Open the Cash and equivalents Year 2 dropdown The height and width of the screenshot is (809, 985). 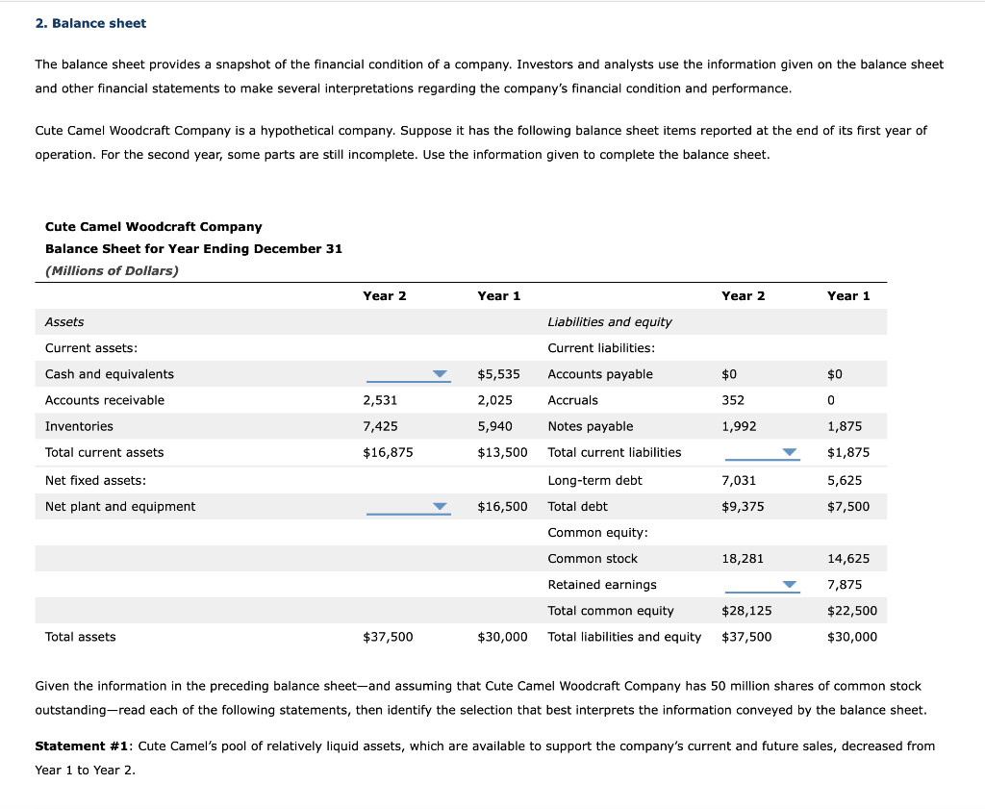[442, 373]
